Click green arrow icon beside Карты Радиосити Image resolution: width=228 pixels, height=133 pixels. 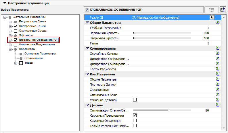click(218, 69)
